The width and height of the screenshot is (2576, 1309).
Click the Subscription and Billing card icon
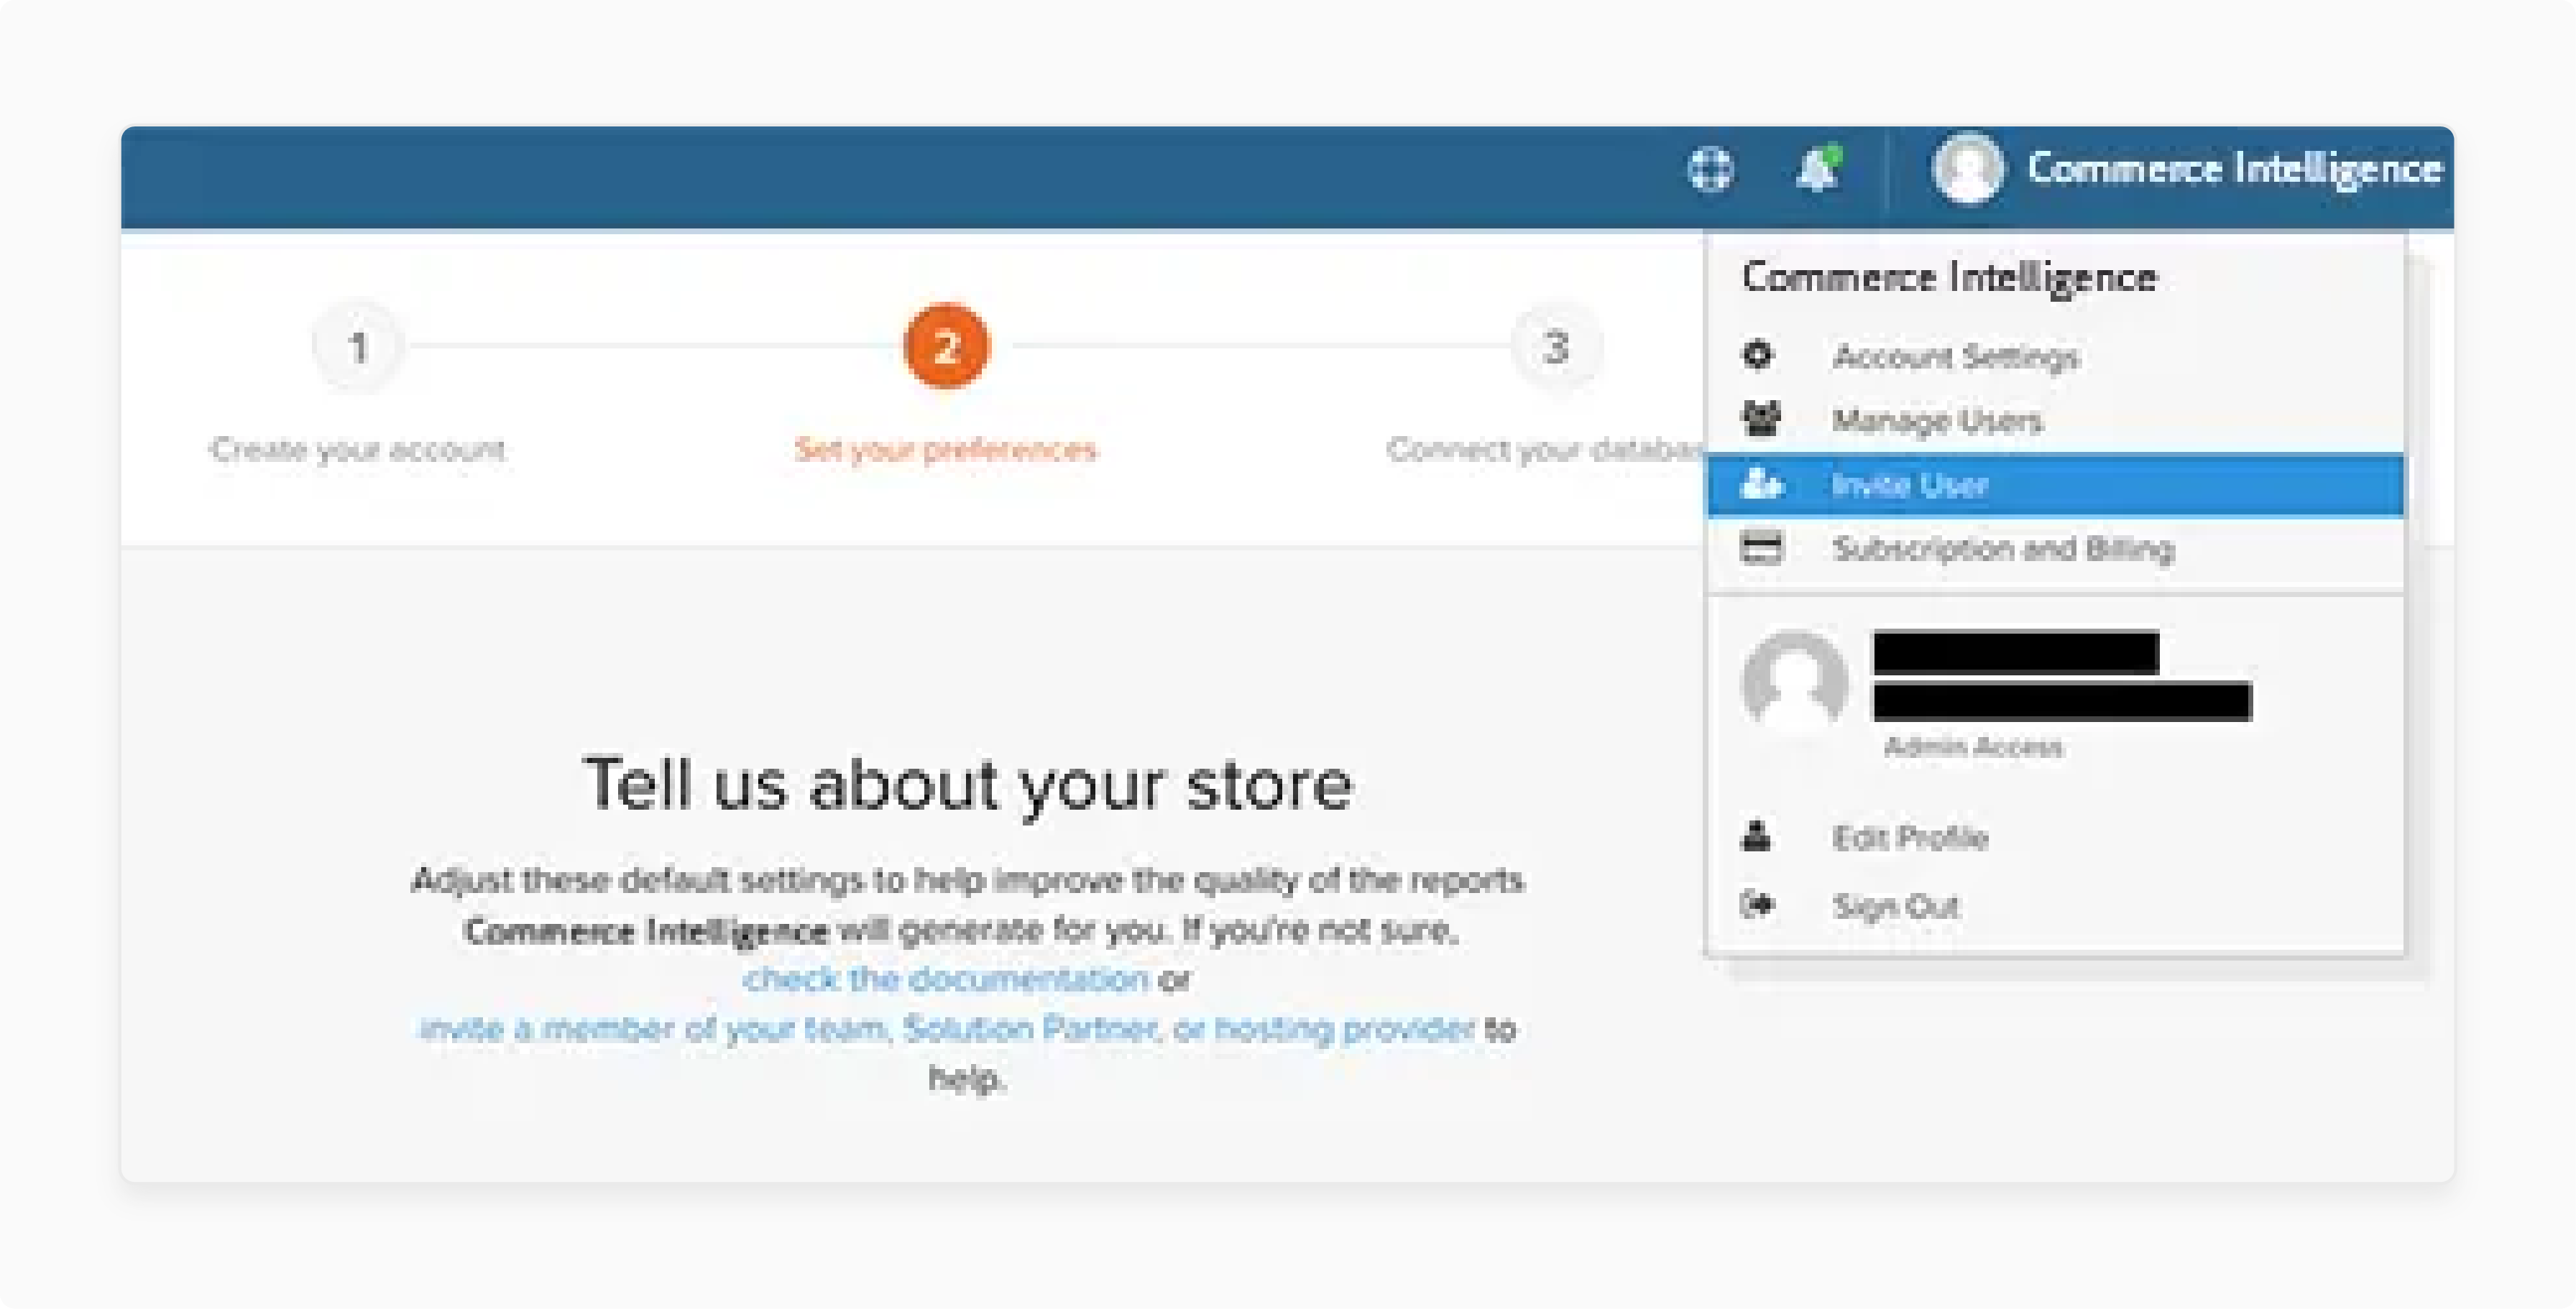pyautogui.click(x=1761, y=547)
